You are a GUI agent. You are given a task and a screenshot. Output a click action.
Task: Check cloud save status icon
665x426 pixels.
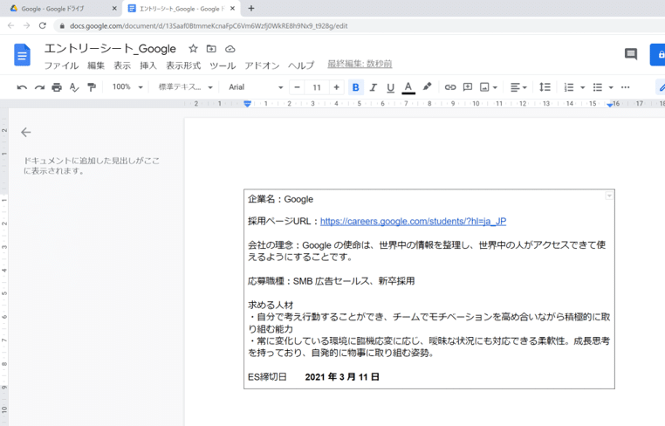pos(230,49)
